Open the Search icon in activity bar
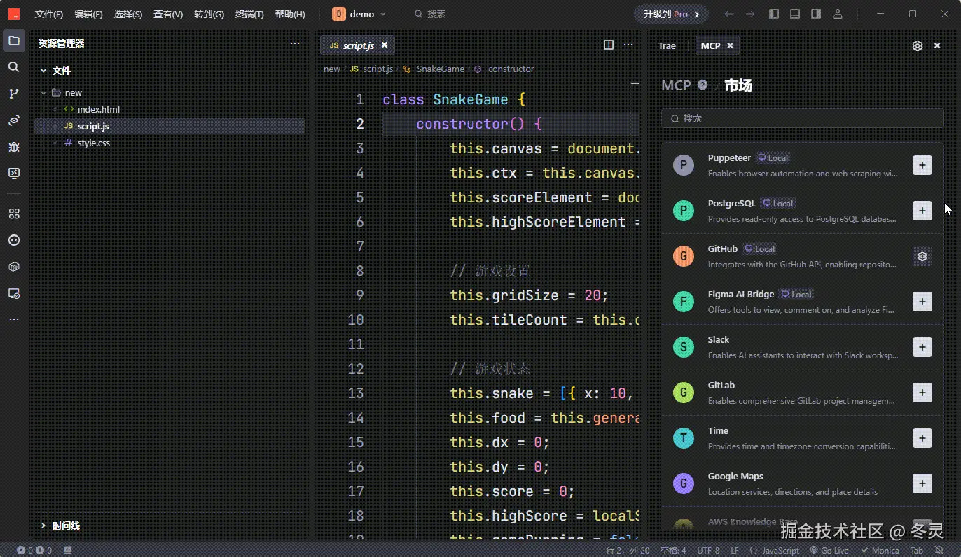 pyautogui.click(x=13, y=67)
